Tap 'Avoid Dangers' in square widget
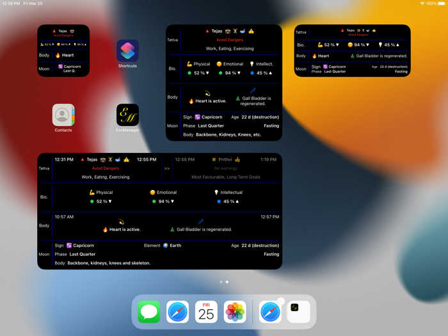Image resolution: width=448 pixels, height=336 pixels. 230,40
